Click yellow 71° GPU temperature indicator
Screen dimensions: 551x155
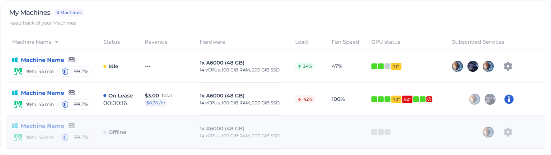(396, 66)
